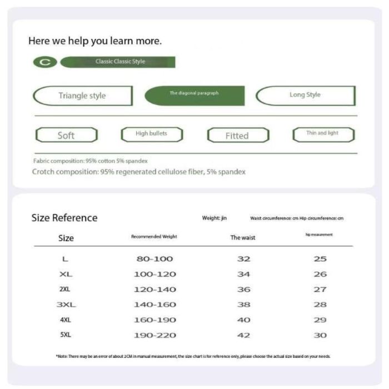
Task: Select the 4XL size row
Action: click(x=66, y=320)
